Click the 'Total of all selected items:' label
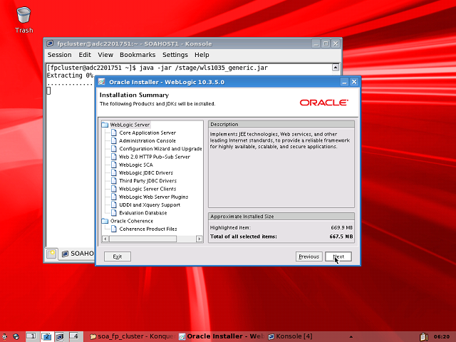456x342 pixels. pyautogui.click(x=244, y=237)
